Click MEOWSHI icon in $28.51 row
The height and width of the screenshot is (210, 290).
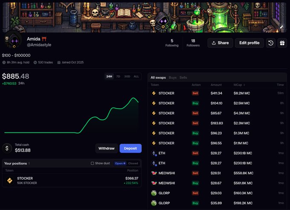point(154,173)
